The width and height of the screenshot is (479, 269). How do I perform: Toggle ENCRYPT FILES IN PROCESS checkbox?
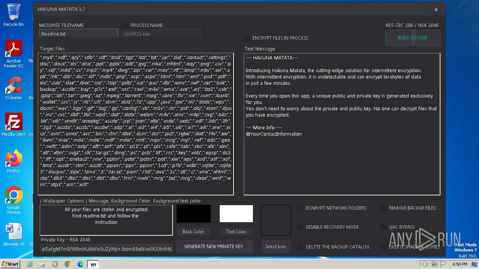[247, 38]
